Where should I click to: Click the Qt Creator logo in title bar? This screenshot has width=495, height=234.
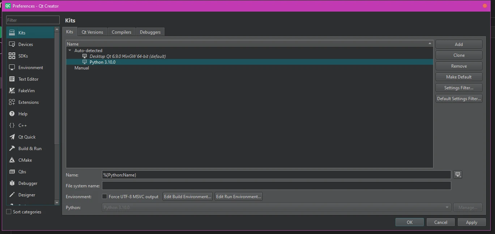8,6
